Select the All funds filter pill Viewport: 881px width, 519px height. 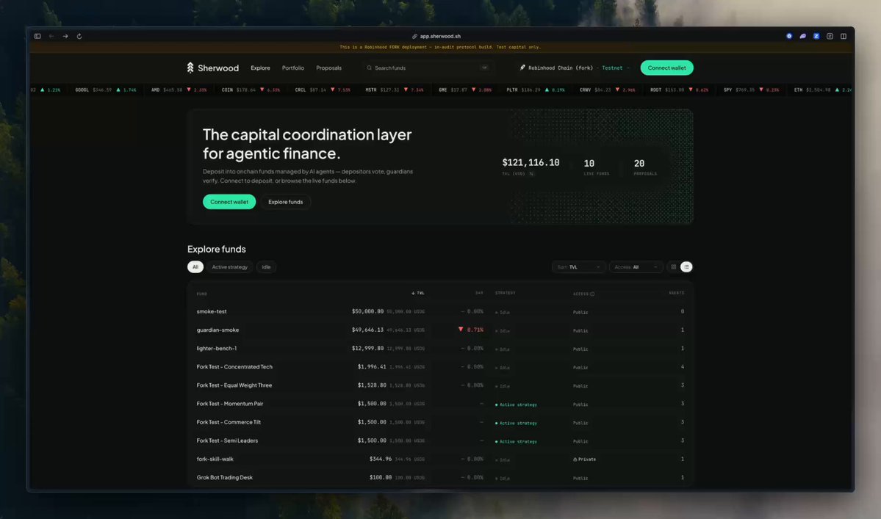point(195,267)
